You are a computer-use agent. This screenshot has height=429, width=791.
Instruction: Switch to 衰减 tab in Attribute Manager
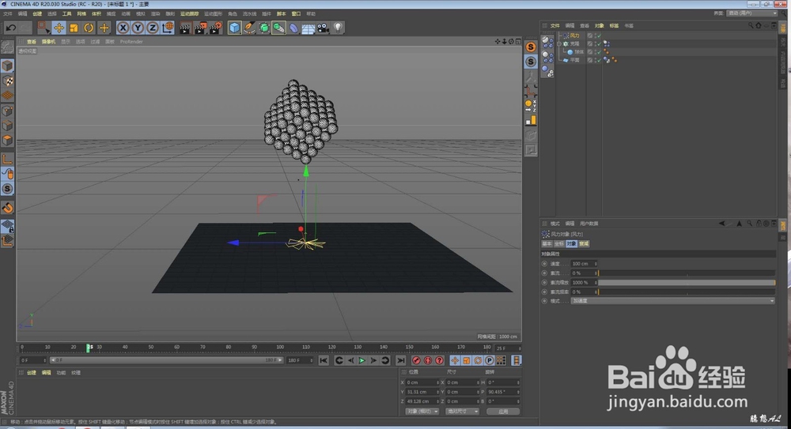(x=584, y=243)
